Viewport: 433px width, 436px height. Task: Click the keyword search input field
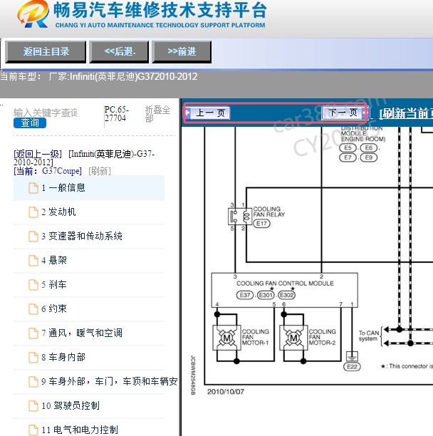tap(46, 113)
